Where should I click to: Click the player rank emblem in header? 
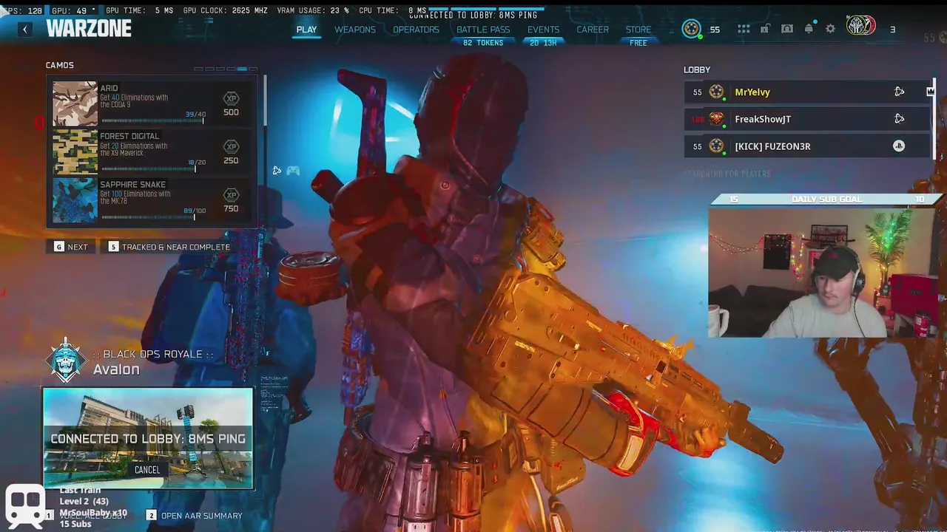click(x=691, y=29)
